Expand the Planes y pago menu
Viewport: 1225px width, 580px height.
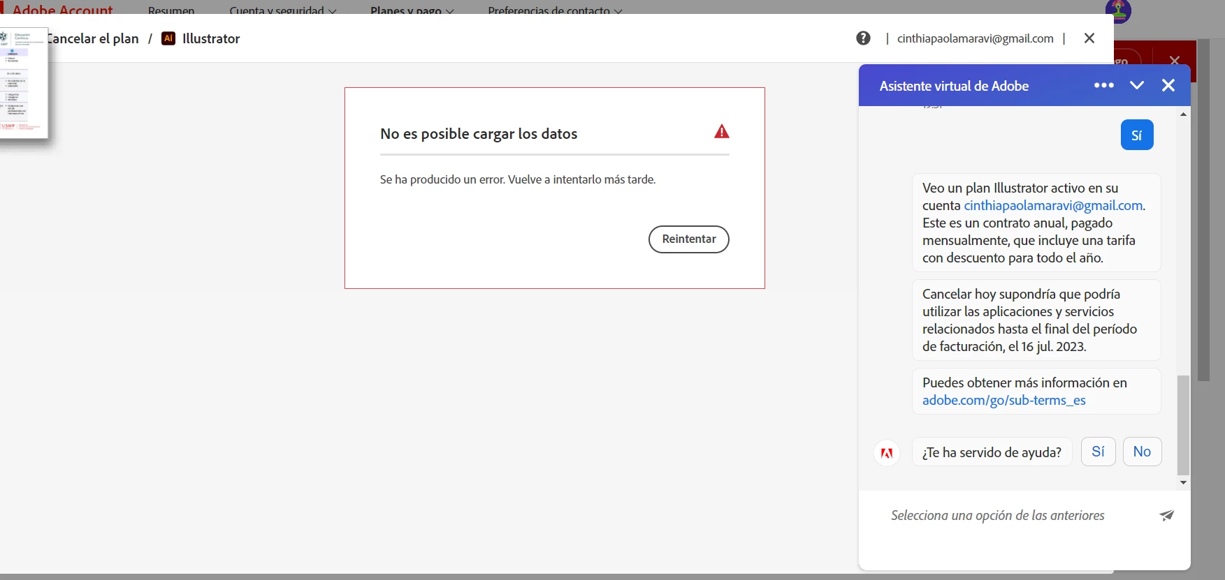click(412, 10)
